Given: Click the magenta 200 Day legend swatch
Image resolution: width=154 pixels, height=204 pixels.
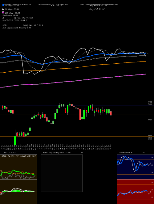Looking at the screenshot, I should 3,12.
